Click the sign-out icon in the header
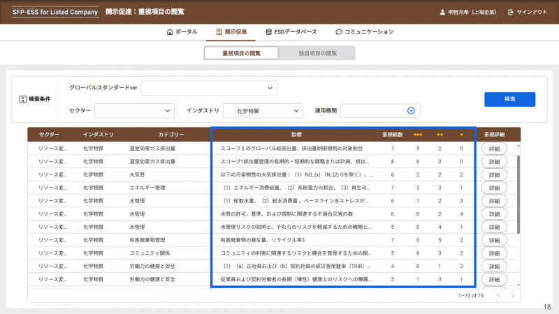This screenshot has width=559, height=314. 511,12
